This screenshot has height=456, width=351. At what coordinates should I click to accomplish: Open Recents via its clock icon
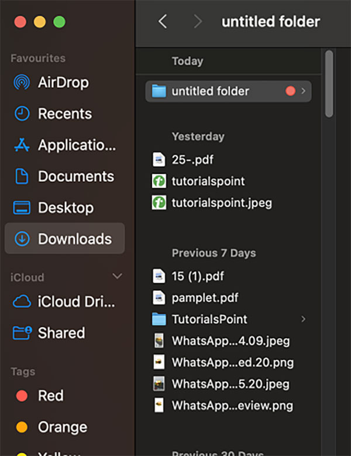tap(22, 114)
